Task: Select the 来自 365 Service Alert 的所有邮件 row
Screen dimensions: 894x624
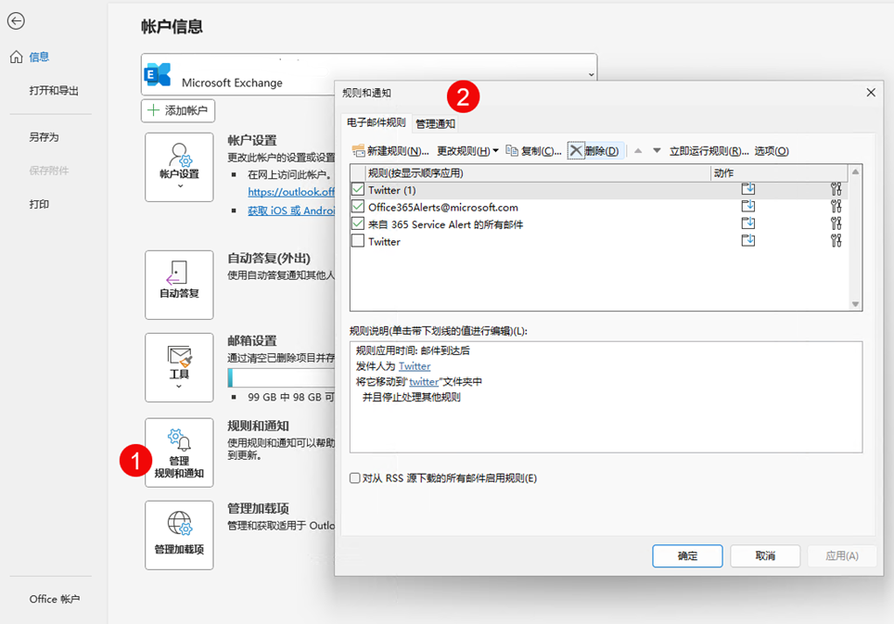Action: (599, 224)
